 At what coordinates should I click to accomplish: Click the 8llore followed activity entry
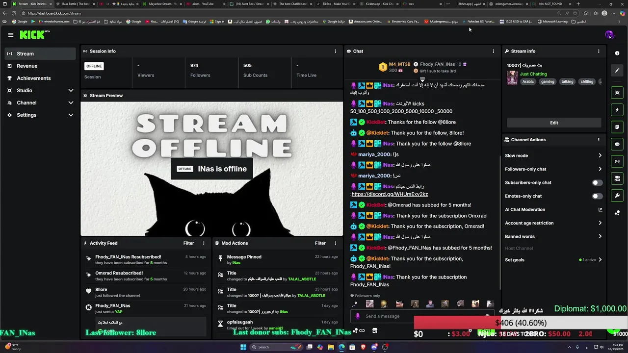146,293
